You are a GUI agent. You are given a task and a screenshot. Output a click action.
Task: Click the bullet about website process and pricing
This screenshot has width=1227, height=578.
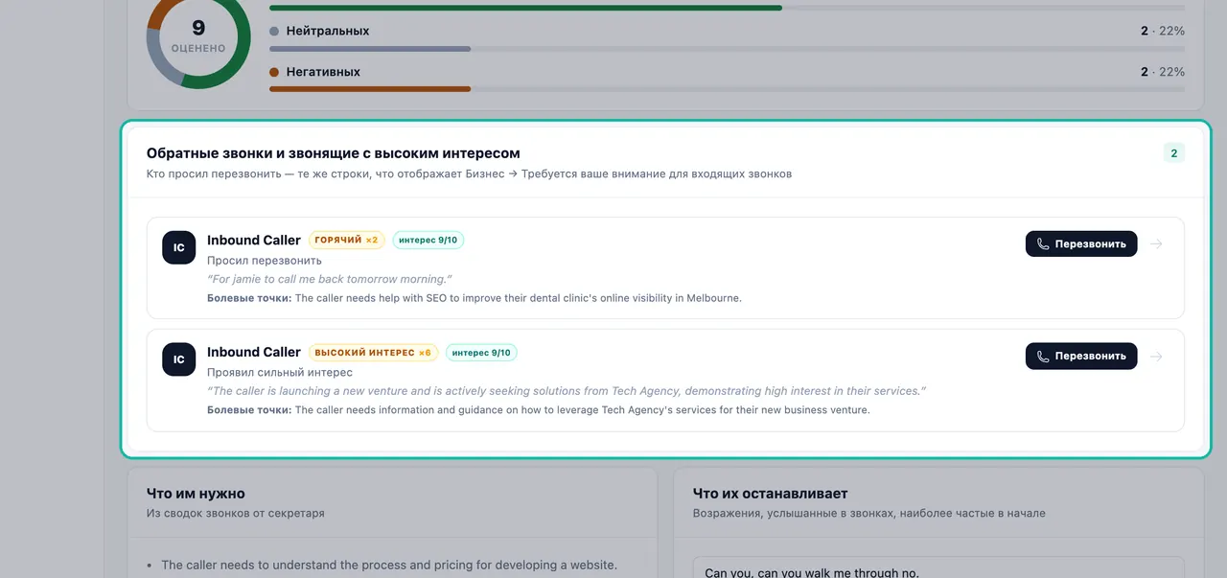[389, 565]
